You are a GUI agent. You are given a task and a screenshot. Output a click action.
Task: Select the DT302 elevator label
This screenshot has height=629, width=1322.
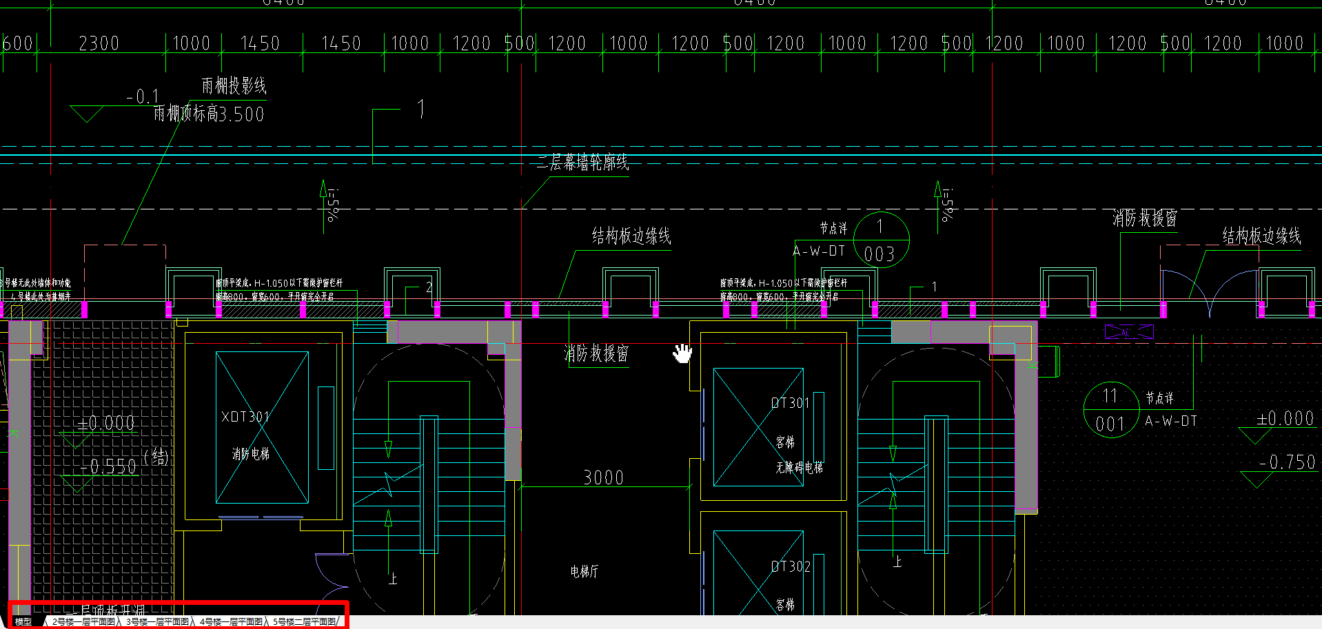click(791, 566)
